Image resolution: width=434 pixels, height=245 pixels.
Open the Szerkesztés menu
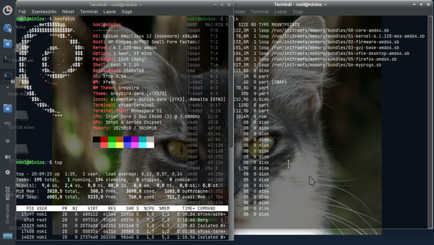pyautogui.click(x=44, y=11)
